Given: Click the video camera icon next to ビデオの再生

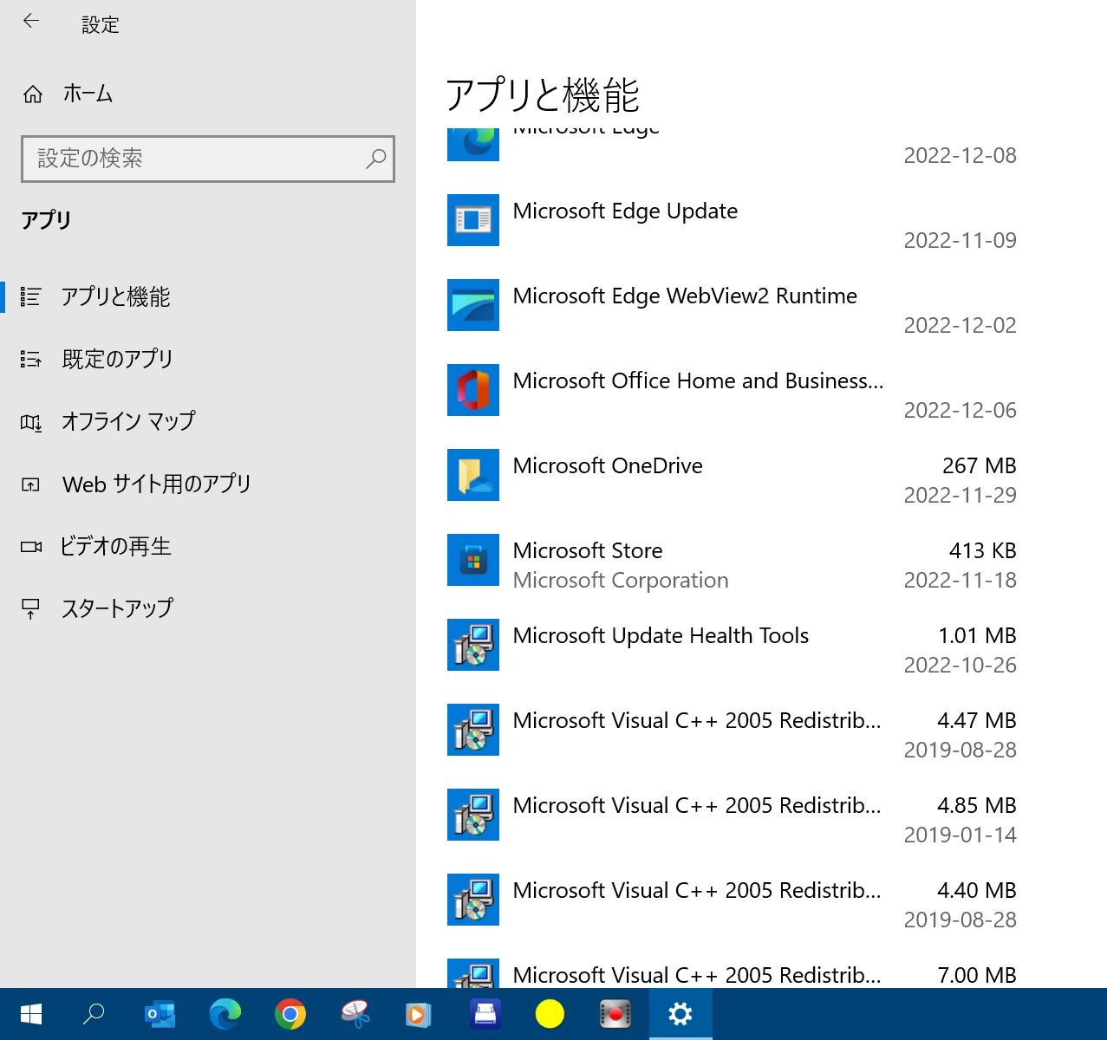Looking at the screenshot, I should (x=31, y=547).
